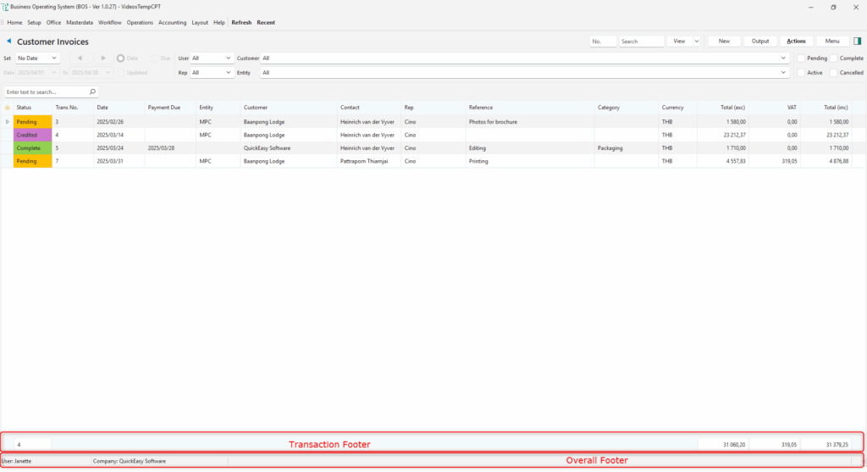This screenshot has height=472, width=867.
Task: Open the Rep dropdown list
Action: (228, 73)
